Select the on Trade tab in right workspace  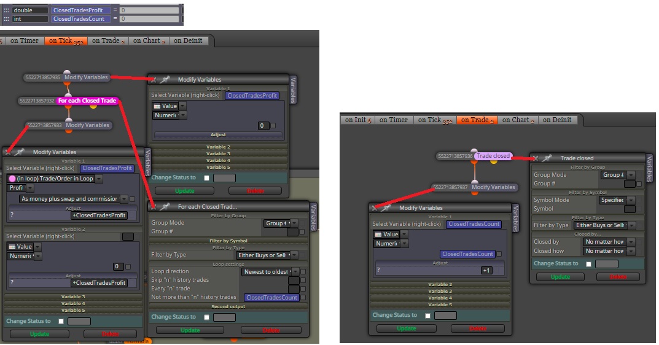click(x=477, y=120)
